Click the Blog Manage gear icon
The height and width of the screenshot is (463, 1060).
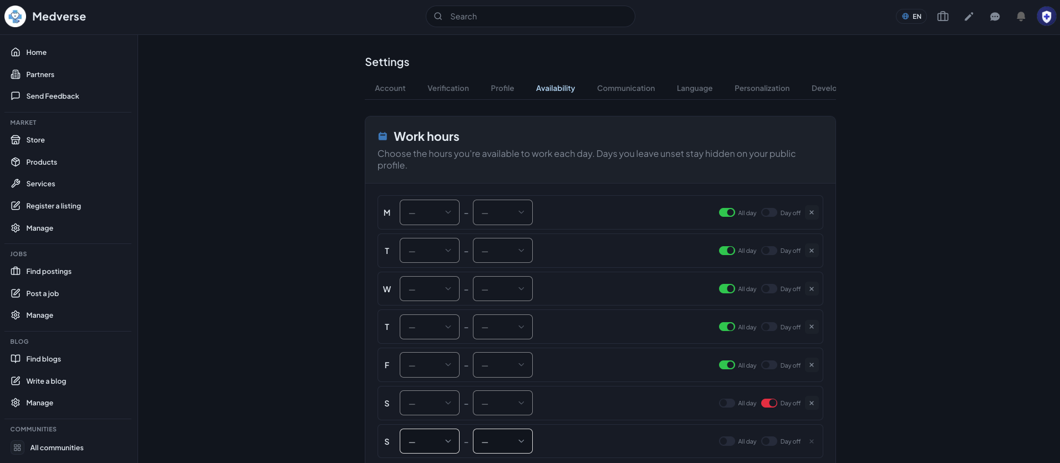tap(16, 403)
